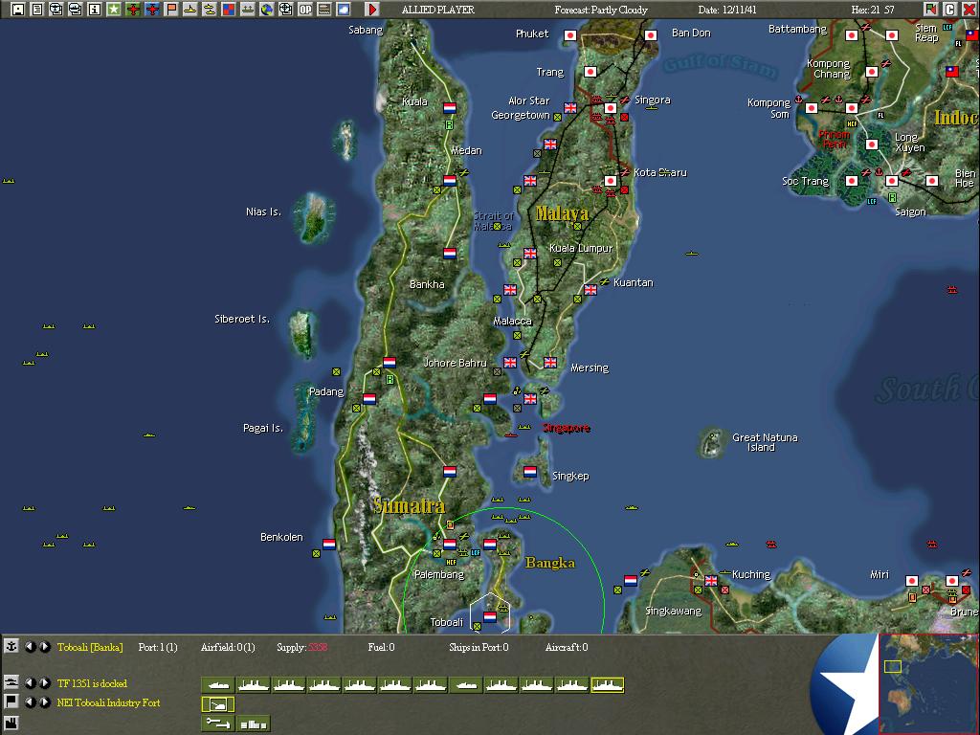Click the green ship silhouette toolbar icon
This screenshot has height=735, width=980.
point(248,9)
